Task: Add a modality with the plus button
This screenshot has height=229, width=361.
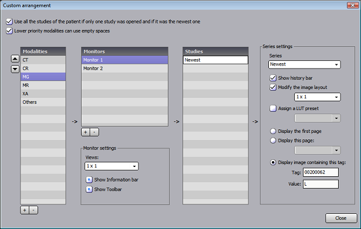Action: (25, 210)
